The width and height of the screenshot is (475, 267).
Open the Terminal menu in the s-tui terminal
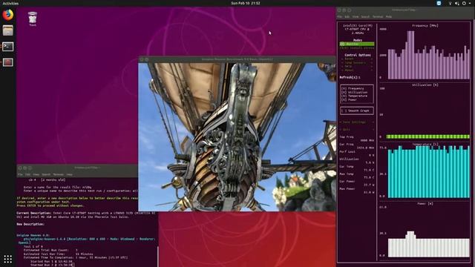click(x=378, y=16)
